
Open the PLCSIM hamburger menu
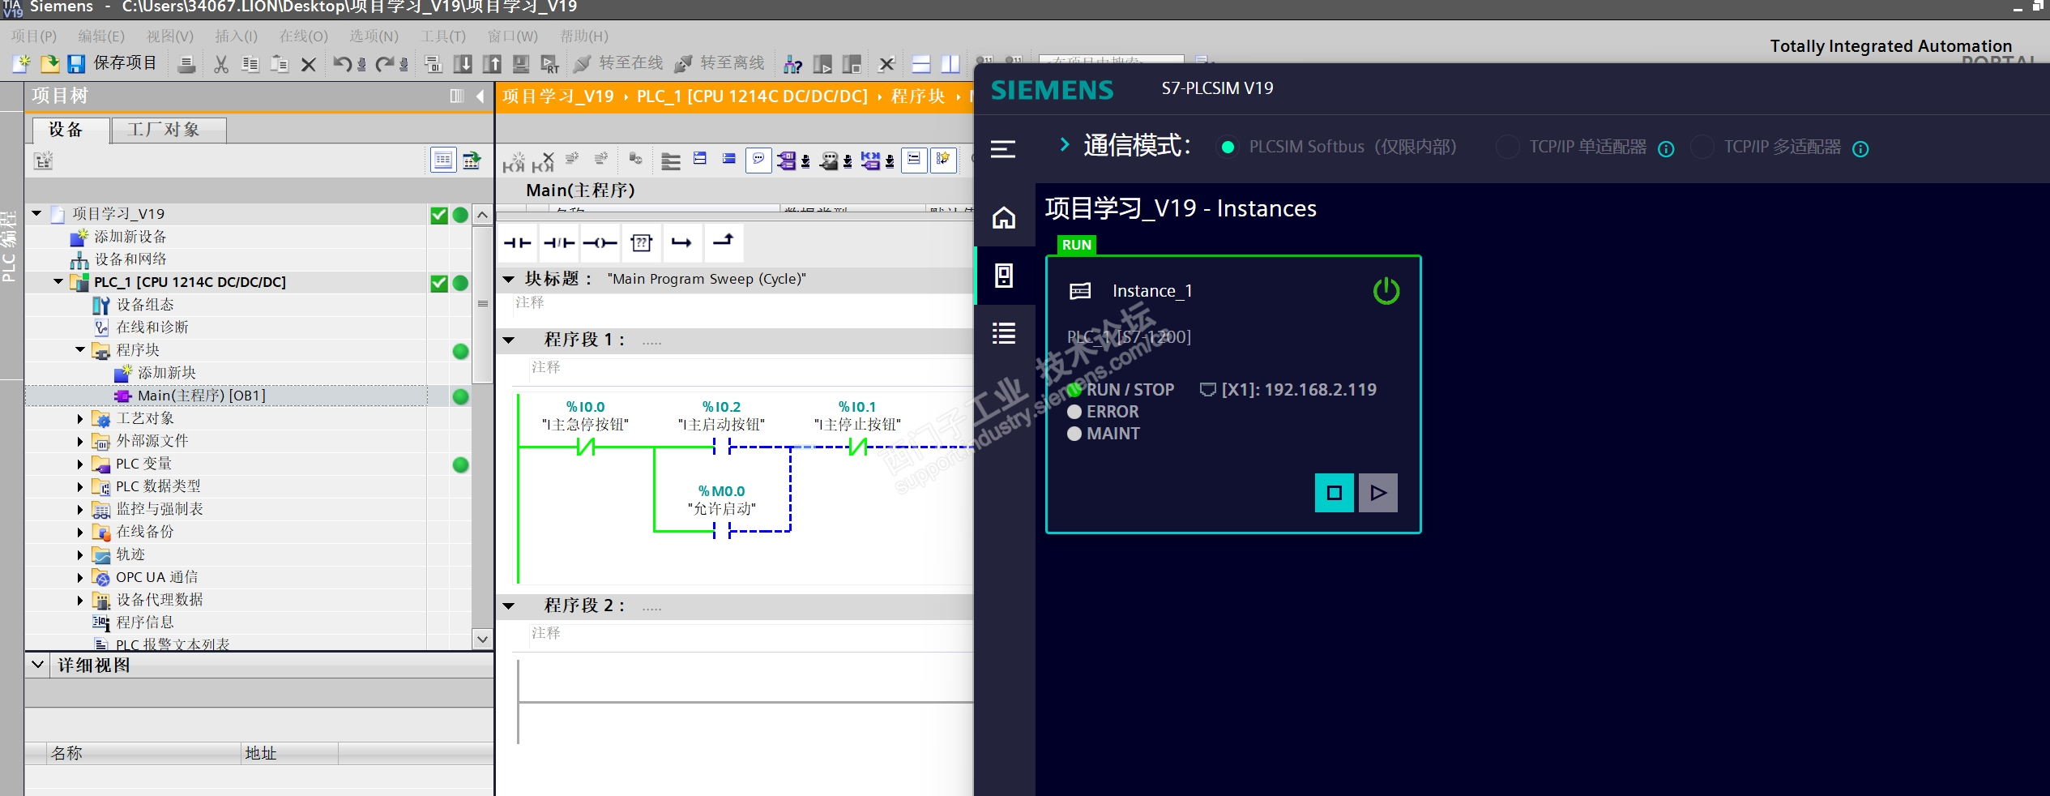point(1003,149)
